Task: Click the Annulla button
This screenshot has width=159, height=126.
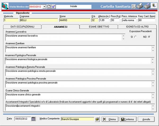Action: tap(146, 119)
